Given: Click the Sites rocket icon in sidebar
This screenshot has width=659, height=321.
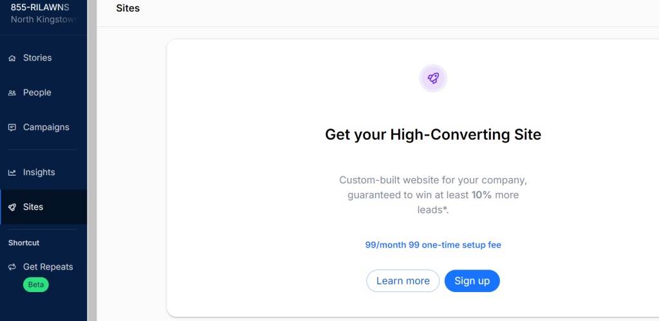Looking at the screenshot, I should [x=12, y=207].
